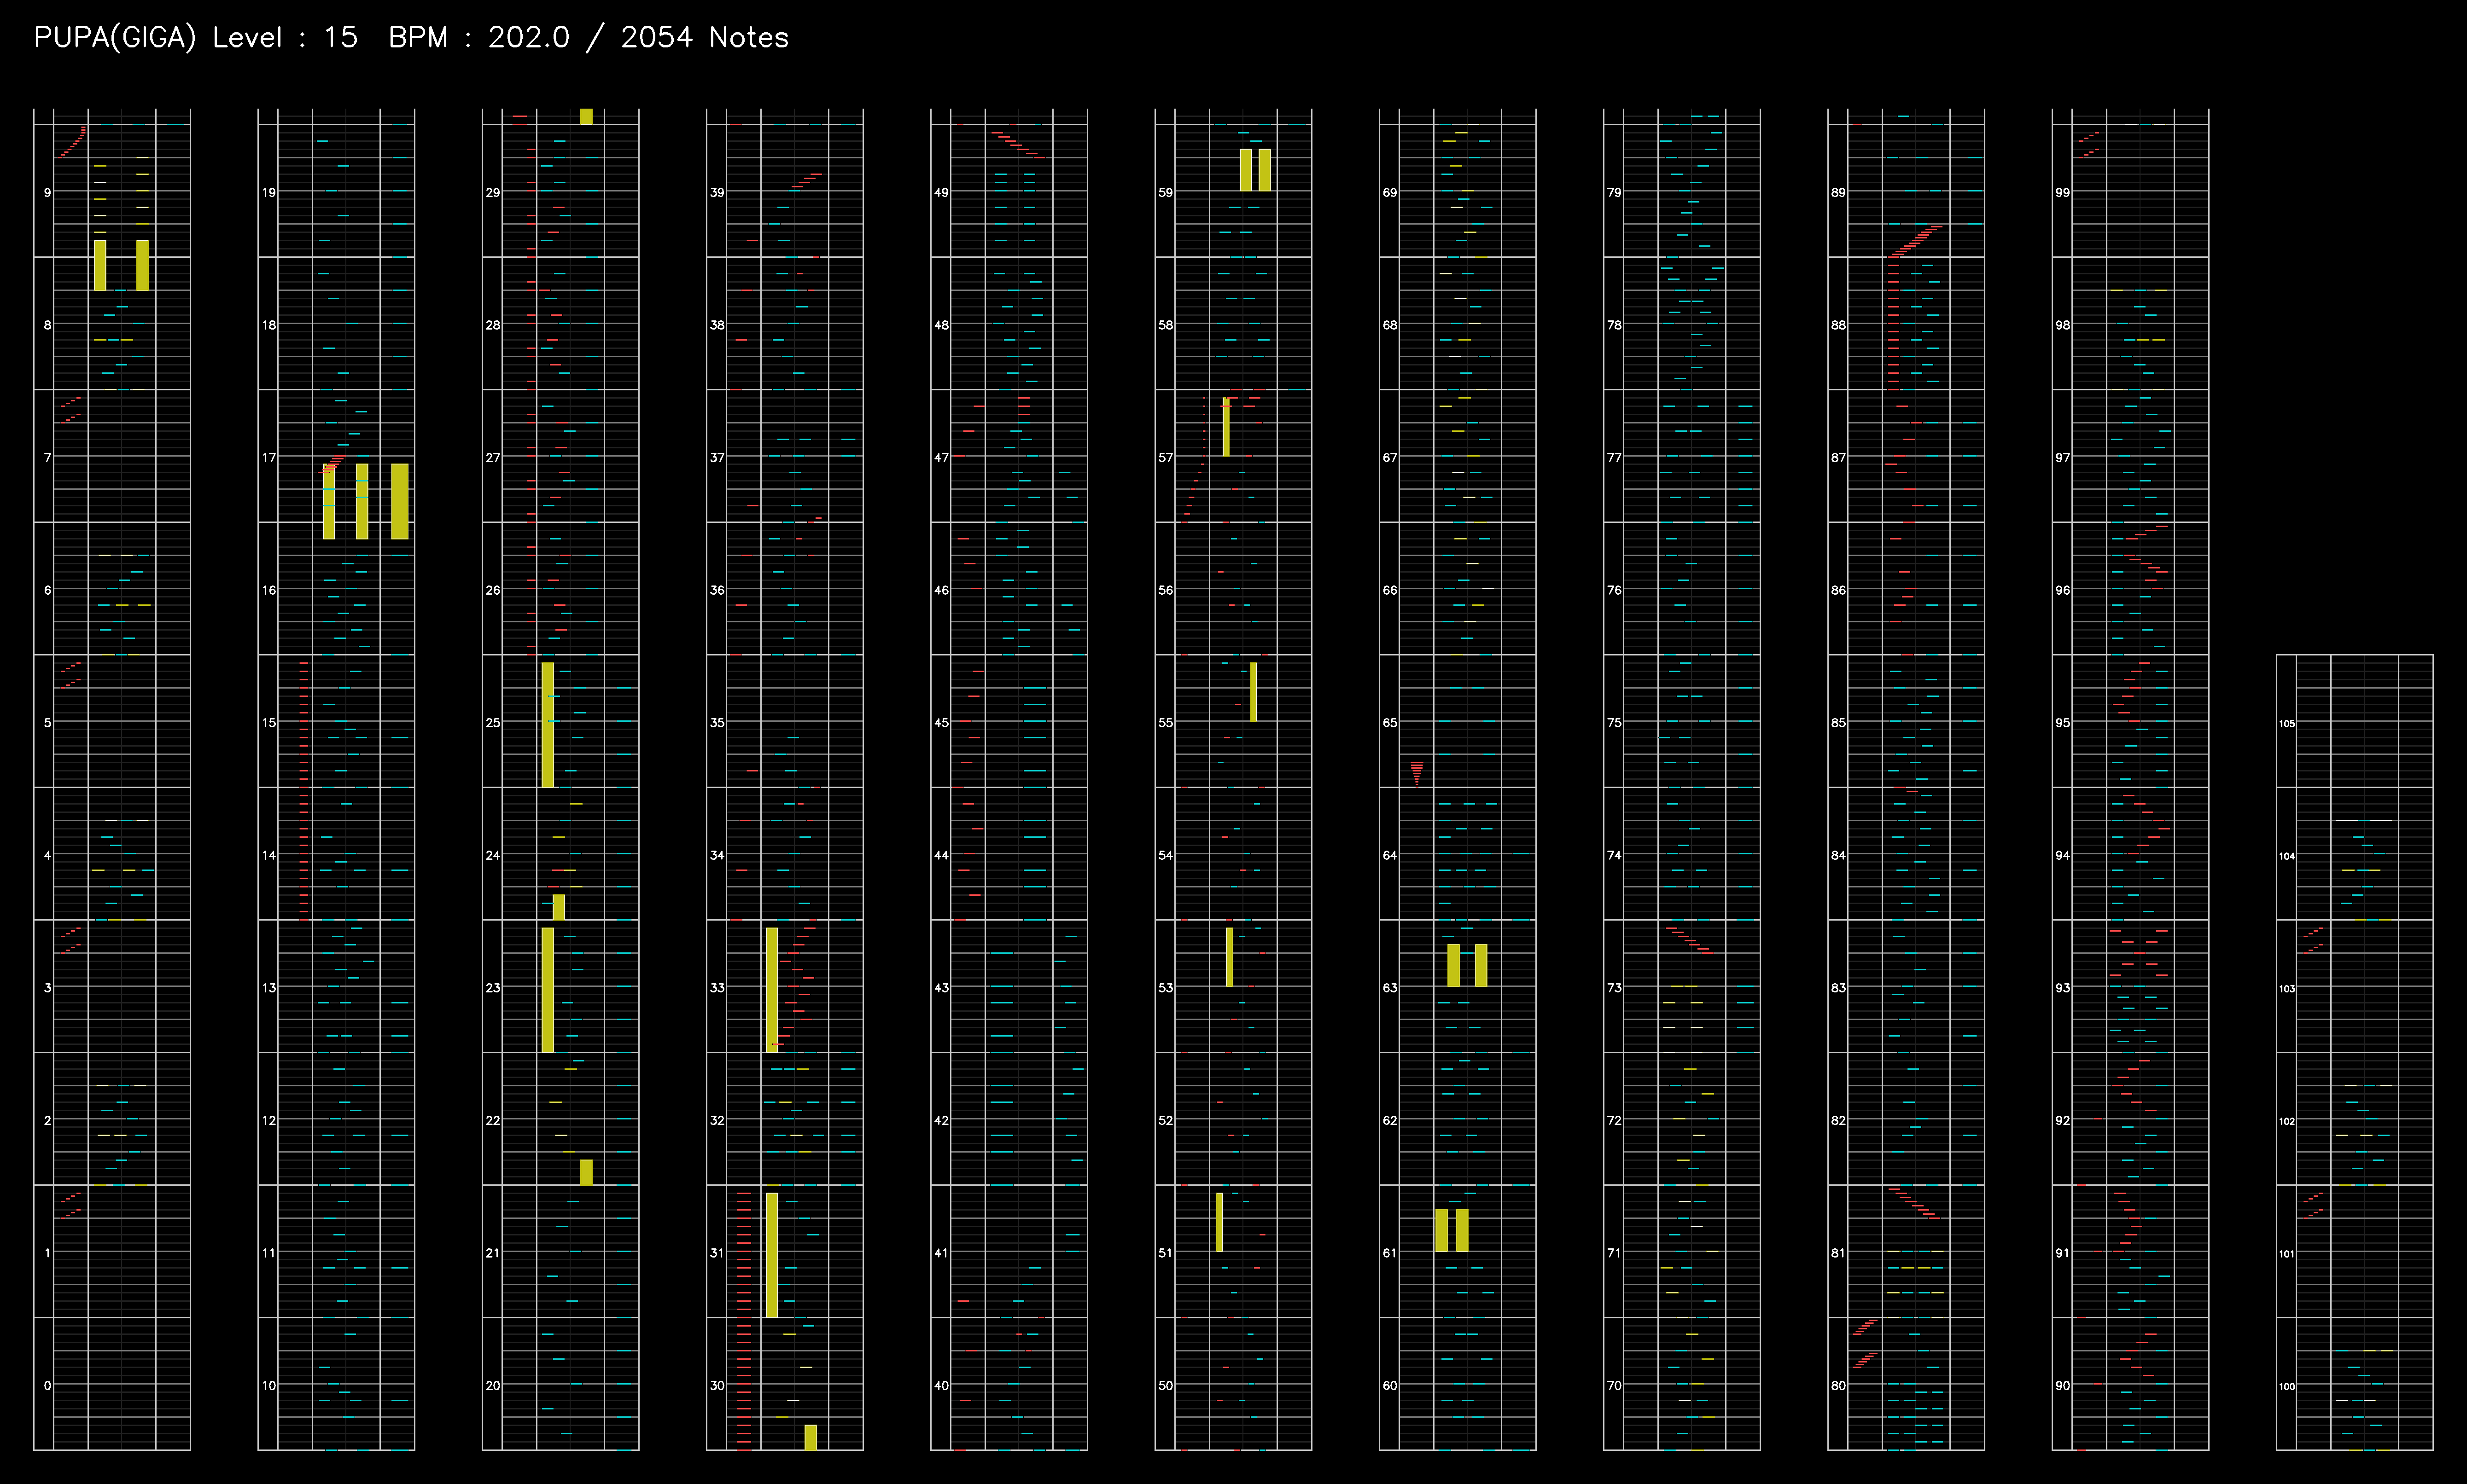Click thin yellow long note in measure 57
Viewport: 2467px width, 1484px height.
(x=1225, y=427)
